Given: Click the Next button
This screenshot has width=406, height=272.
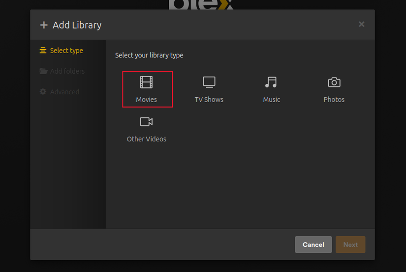Looking at the screenshot, I should (350, 245).
